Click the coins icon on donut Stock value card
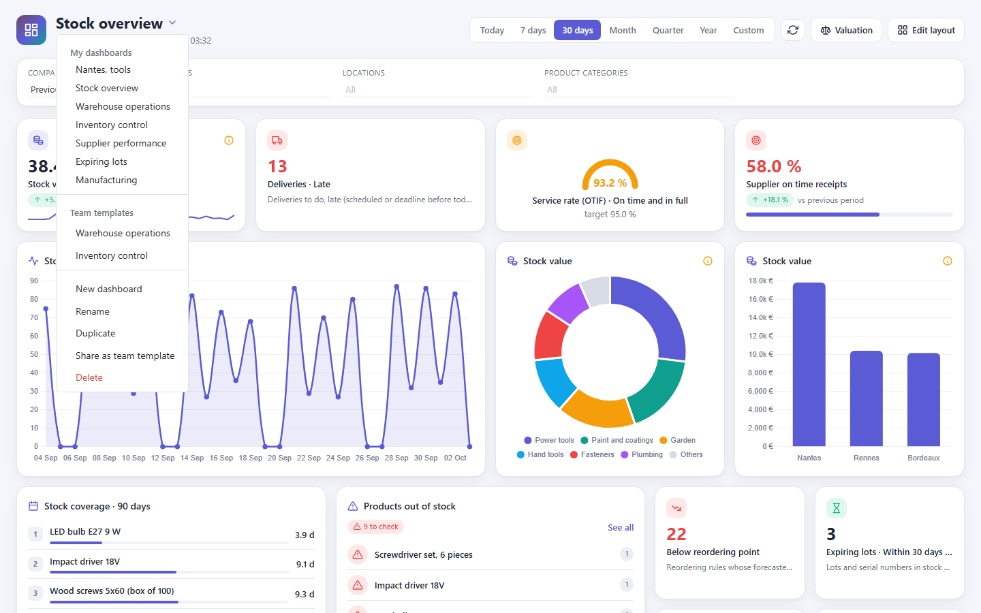Viewport: 981px width, 613px height. tap(512, 261)
